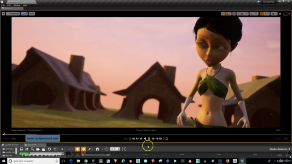Open rotation snap angle value dropdown
The height and width of the screenshot is (164, 292).
pos(255,14)
